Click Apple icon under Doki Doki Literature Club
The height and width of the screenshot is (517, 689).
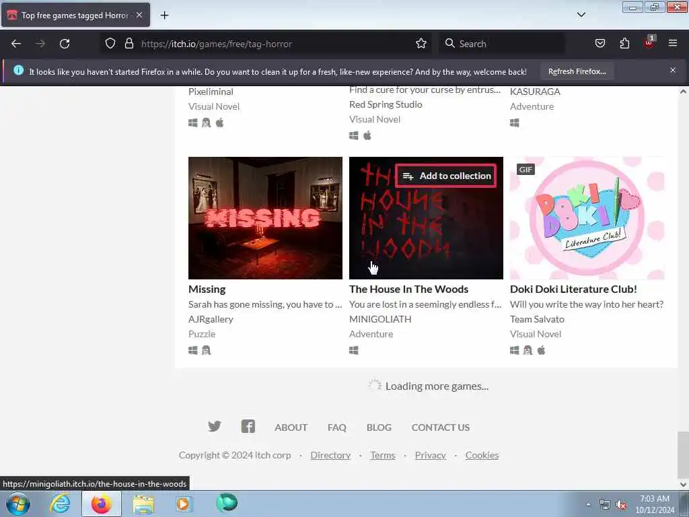(542, 350)
